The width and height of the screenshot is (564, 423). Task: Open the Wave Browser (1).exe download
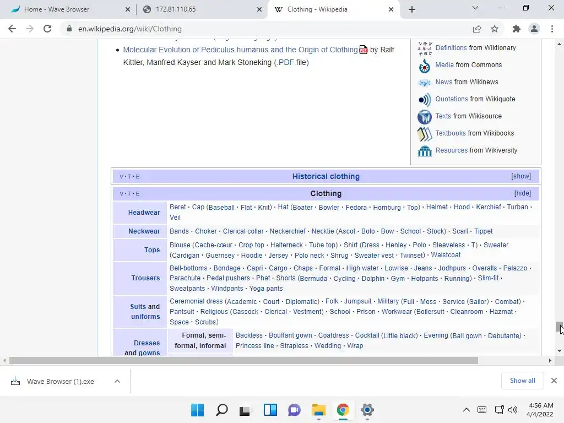[61, 382]
